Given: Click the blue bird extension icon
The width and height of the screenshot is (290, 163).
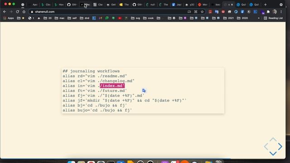Looking at the screenshot, I should point(236,12).
